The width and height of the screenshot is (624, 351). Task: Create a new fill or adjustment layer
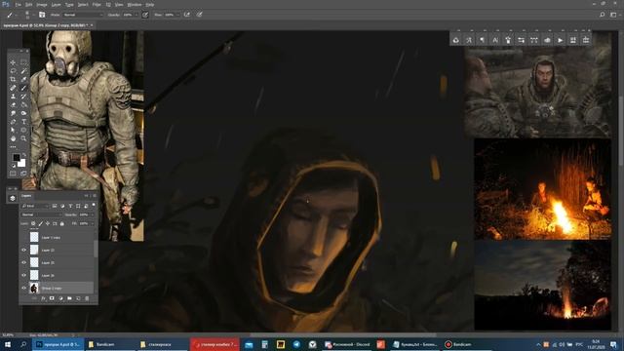(60, 298)
